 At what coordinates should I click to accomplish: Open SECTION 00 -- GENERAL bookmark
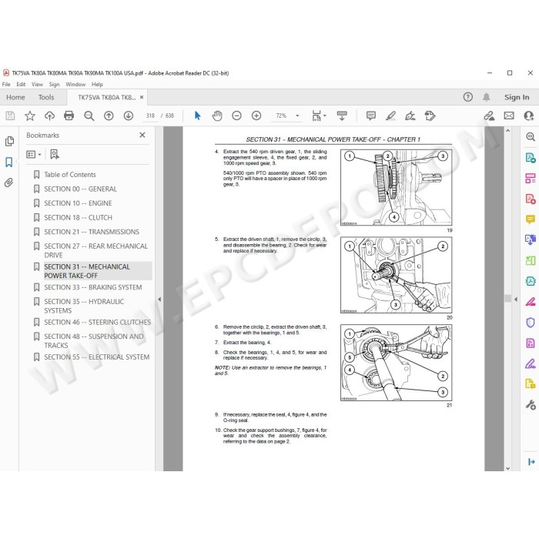(80, 189)
